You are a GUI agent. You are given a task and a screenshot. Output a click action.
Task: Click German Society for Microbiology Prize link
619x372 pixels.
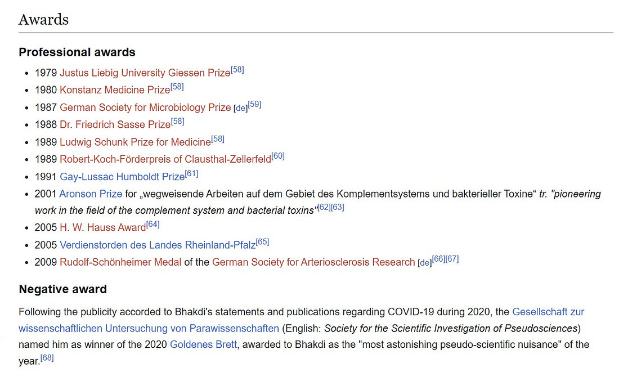pyautogui.click(x=145, y=107)
